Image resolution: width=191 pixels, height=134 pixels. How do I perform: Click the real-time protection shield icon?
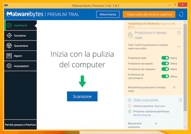pyautogui.click(x=130, y=35)
